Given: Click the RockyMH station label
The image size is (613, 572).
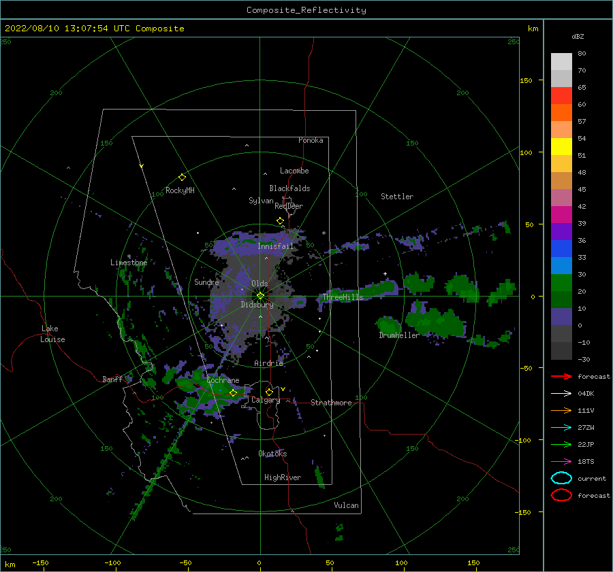Looking at the screenshot, I should point(180,190).
